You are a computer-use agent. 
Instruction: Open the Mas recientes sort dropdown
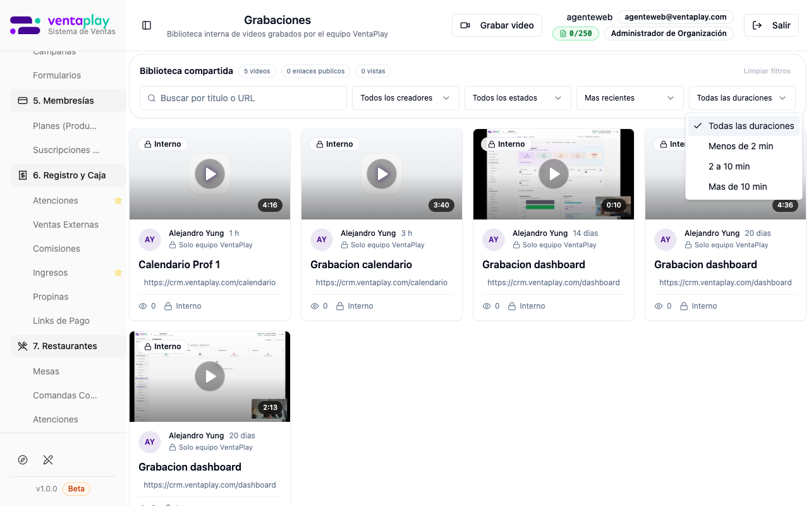pos(630,98)
